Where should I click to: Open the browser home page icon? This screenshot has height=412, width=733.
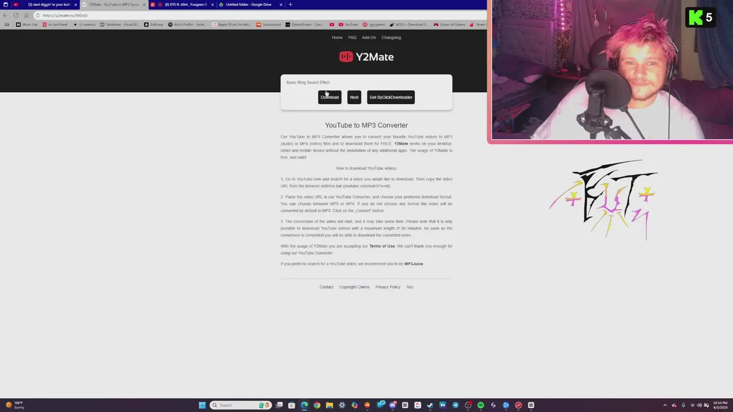point(26,15)
